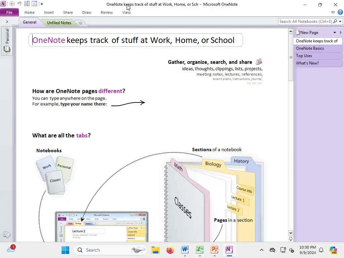344x258 pixels.
Task: Collapse the page tabs pane chevron
Action: [341, 33]
